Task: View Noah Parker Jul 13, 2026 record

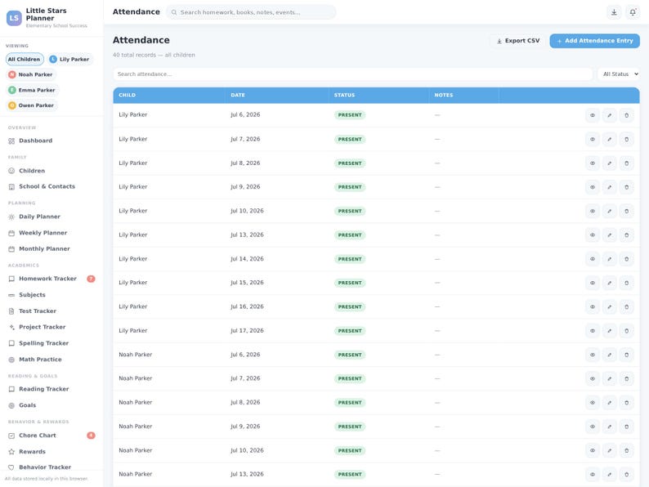Action: click(593, 475)
